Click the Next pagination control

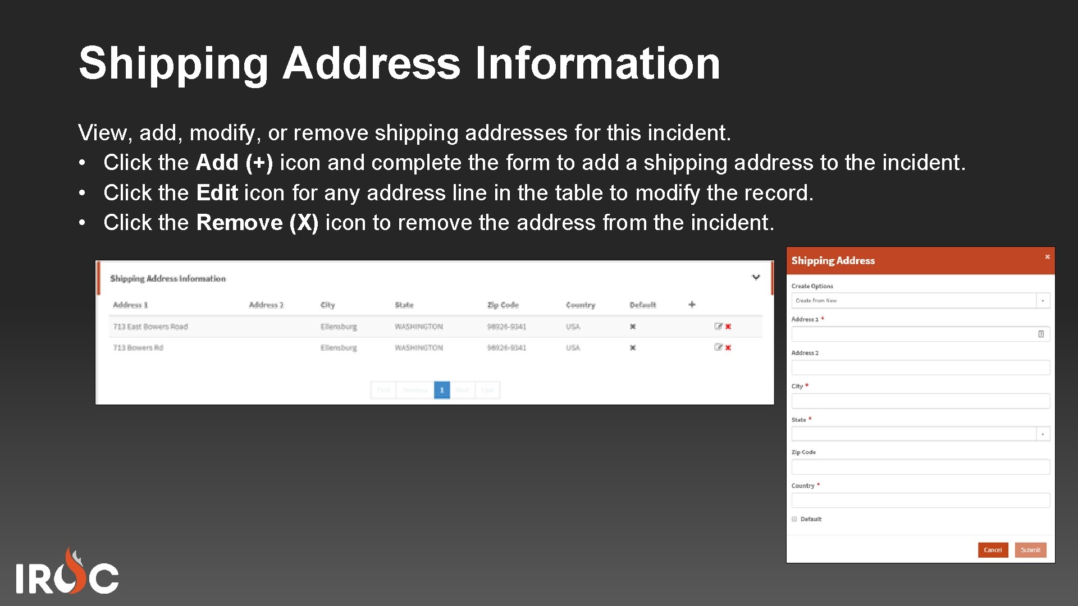click(463, 390)
